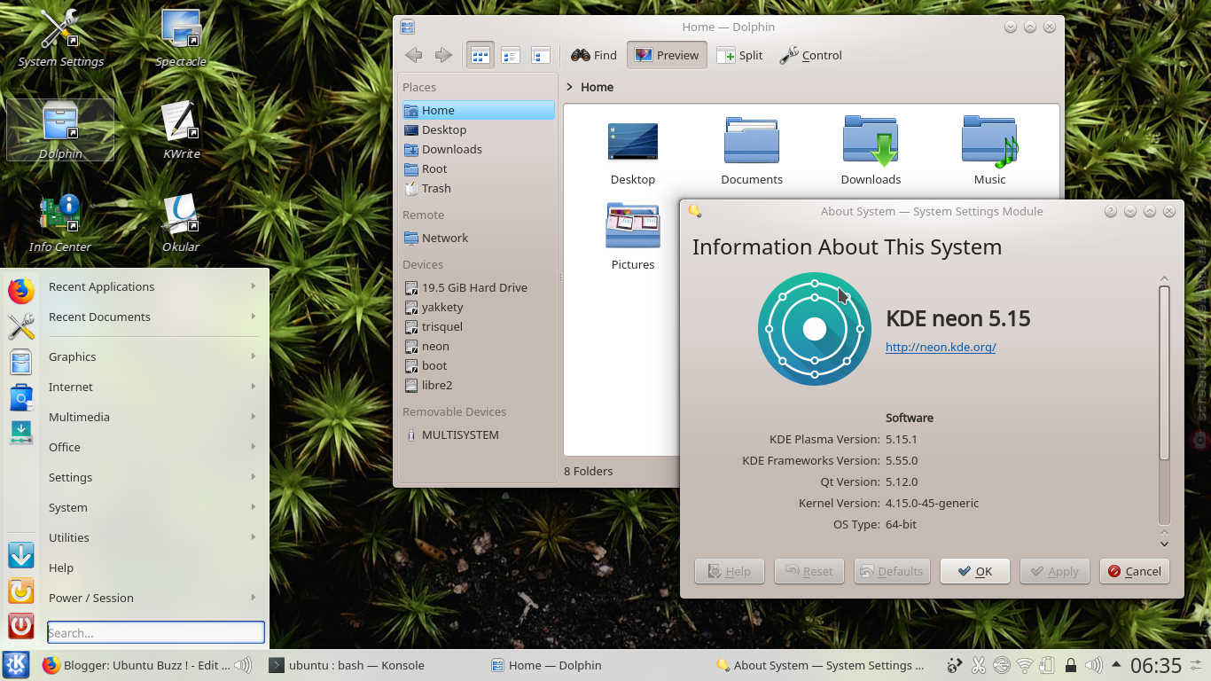Click the About System scrollbar handle
The image size is (1211, 681).
point(1165,372)
